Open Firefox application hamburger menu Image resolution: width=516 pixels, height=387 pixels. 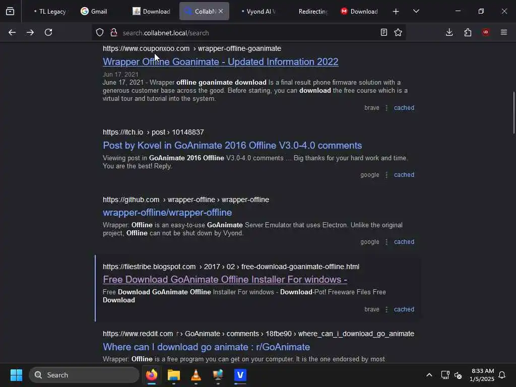[x=504, y=32]
